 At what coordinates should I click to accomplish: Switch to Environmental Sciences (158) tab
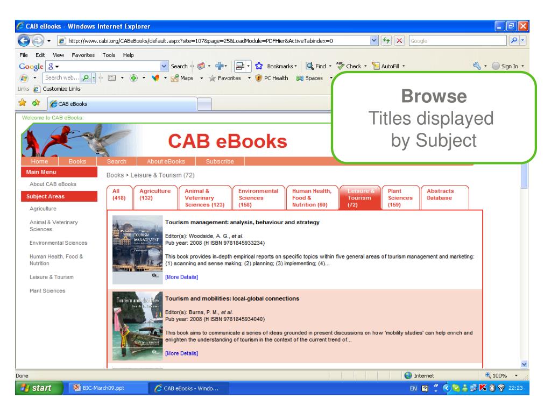258,197
